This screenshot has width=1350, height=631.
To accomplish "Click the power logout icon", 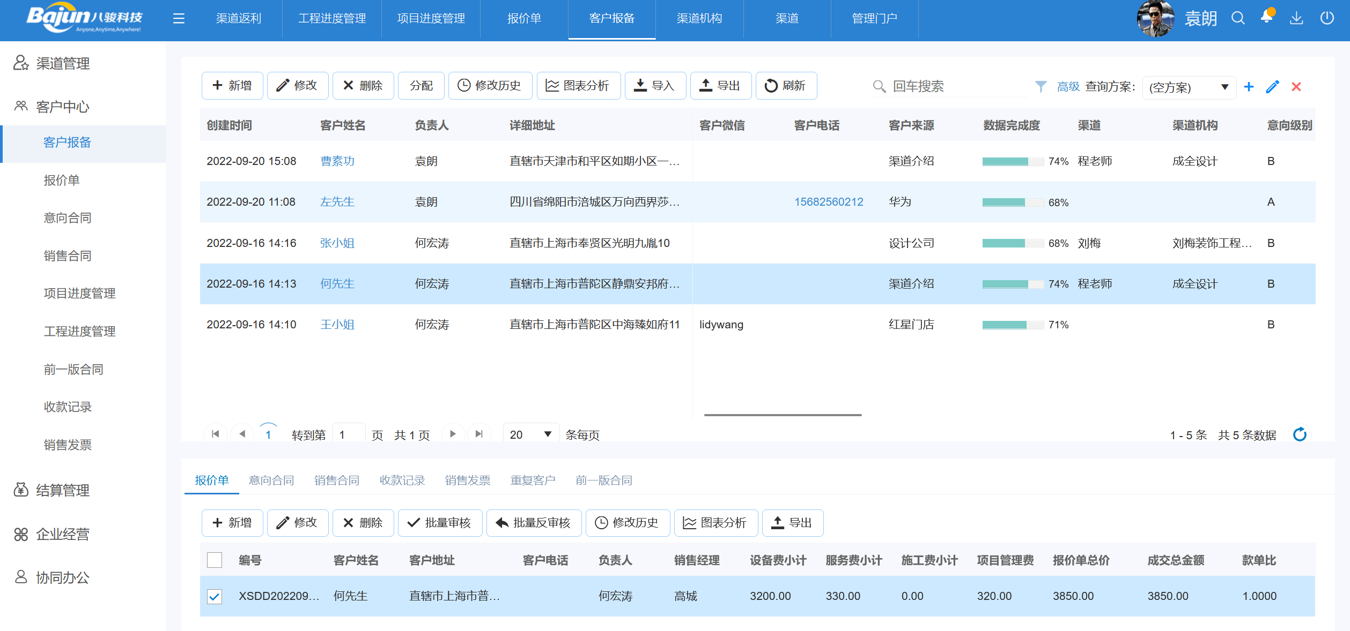I will 1327,18.
